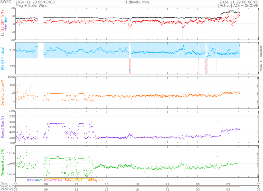
Task: Click the Mag + Solar Wind title
Action: pos(28,5)
